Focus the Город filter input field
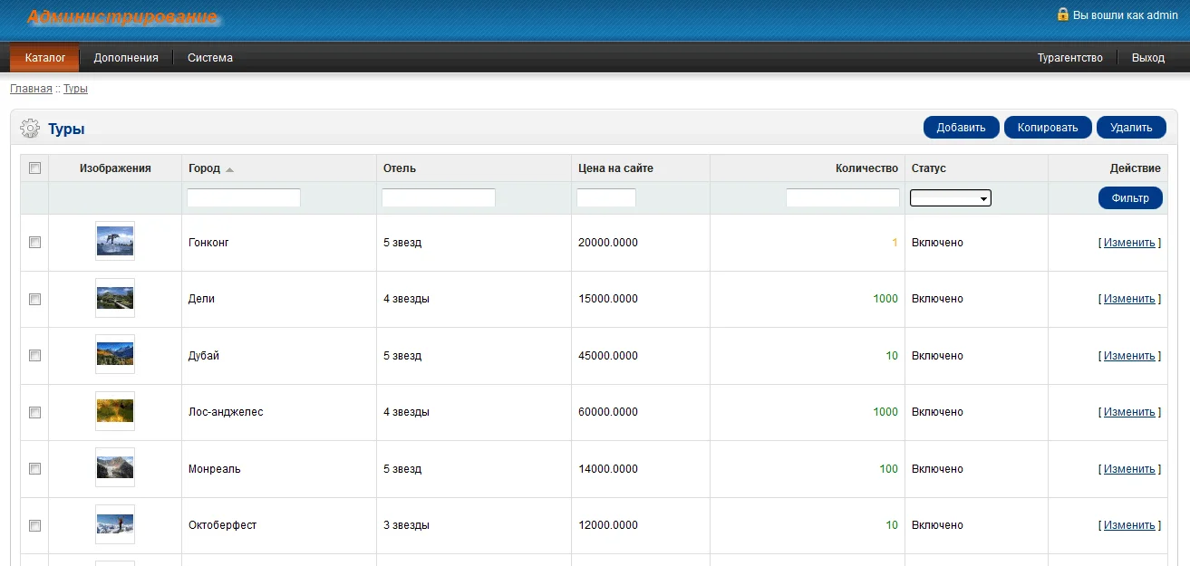 pyautogui.click(x=243, y=197)
